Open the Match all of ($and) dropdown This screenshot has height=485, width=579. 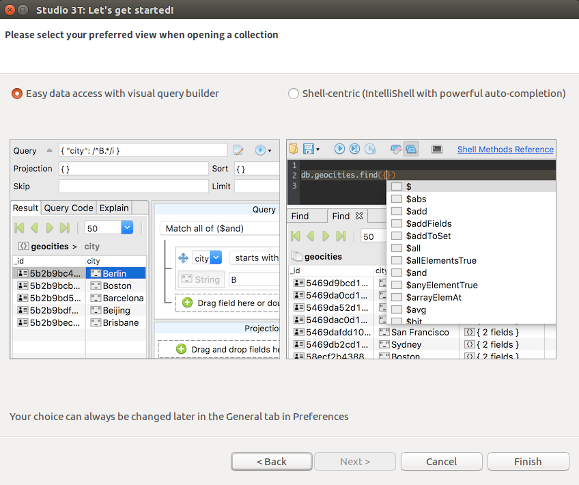(x=220, y=228)
